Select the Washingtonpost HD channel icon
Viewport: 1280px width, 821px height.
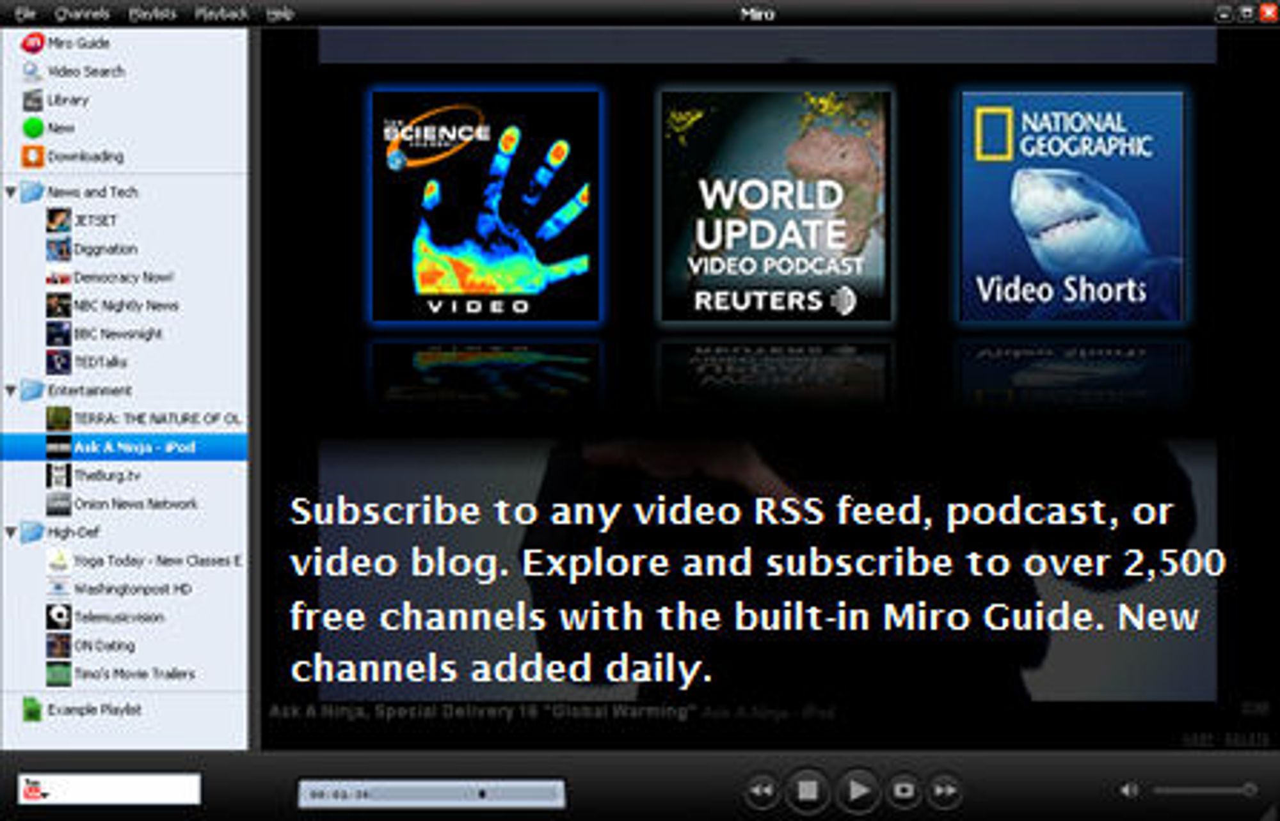tap(58, 589)
